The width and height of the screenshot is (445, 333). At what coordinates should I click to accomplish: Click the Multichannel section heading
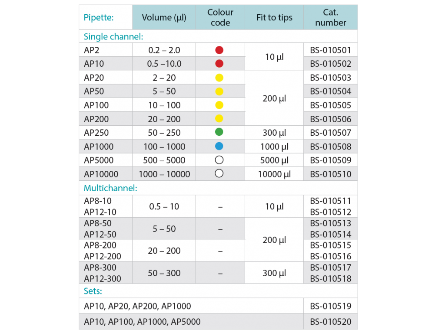pos(110,188)
